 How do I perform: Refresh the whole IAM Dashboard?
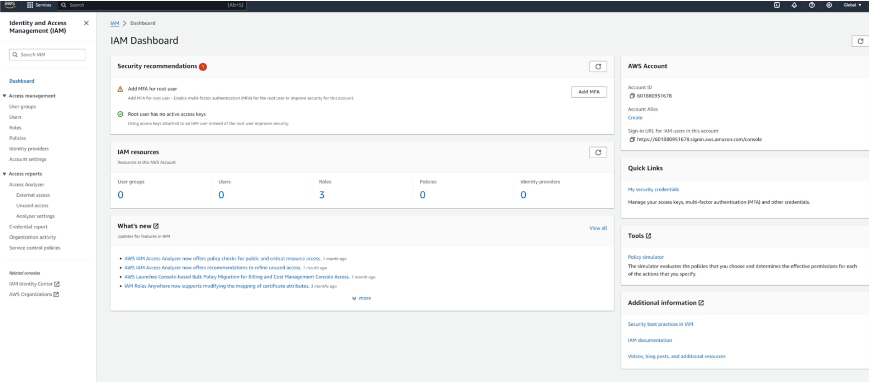[860, 41]
